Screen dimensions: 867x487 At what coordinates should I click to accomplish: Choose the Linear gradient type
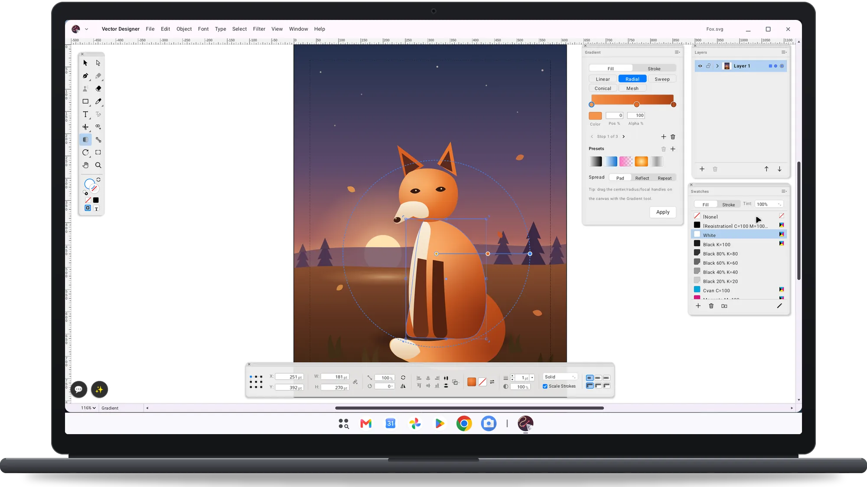click(x=603, y=79)
